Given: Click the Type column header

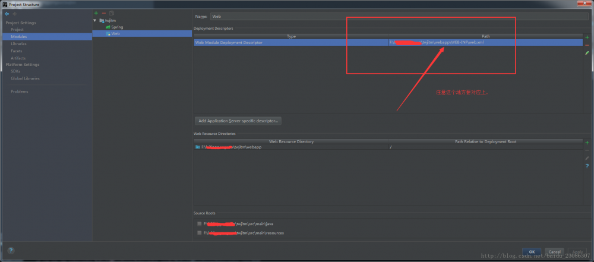Looking at the screenshot, I should 291,36.
